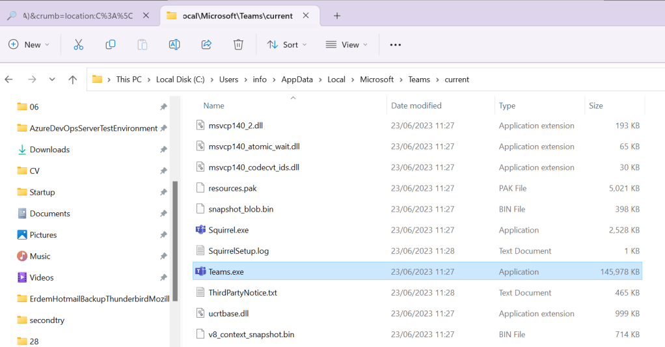The width and height of the screenshot is (665, 347).
Task: Click the Teams.exe application icon
Action: (x=200, y=271)
